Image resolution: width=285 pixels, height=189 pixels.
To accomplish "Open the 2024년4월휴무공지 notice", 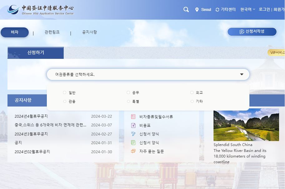I will [x=31, y=116].
